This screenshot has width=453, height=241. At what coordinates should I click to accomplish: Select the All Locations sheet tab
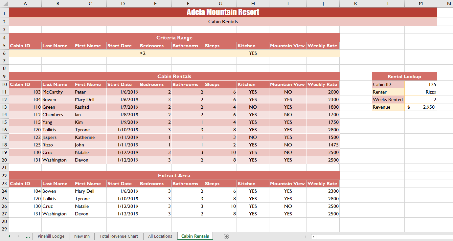pos(160,236)
